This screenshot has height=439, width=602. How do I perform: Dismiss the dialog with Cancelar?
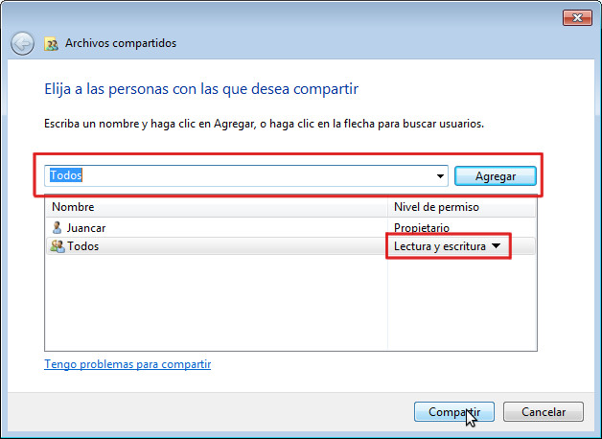(544, 412)
